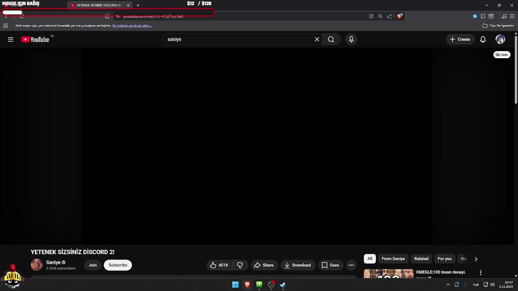
Task: Click OMEGLE:100 insan deneyi title
Action: [441, 272]
